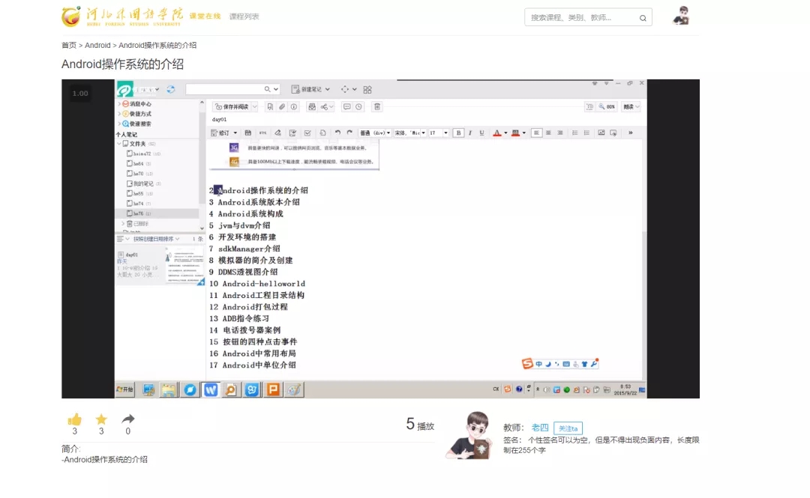Open the 新建笔记 dropdown

coord(310,89)
